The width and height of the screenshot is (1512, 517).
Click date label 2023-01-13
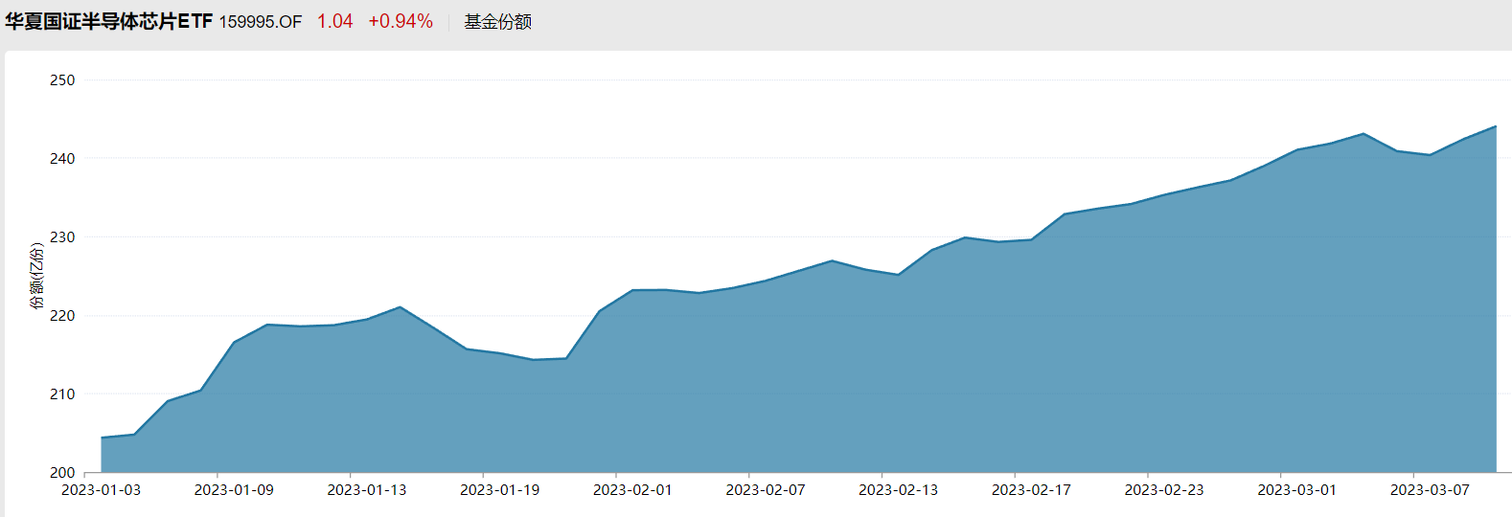pos(367,490)
